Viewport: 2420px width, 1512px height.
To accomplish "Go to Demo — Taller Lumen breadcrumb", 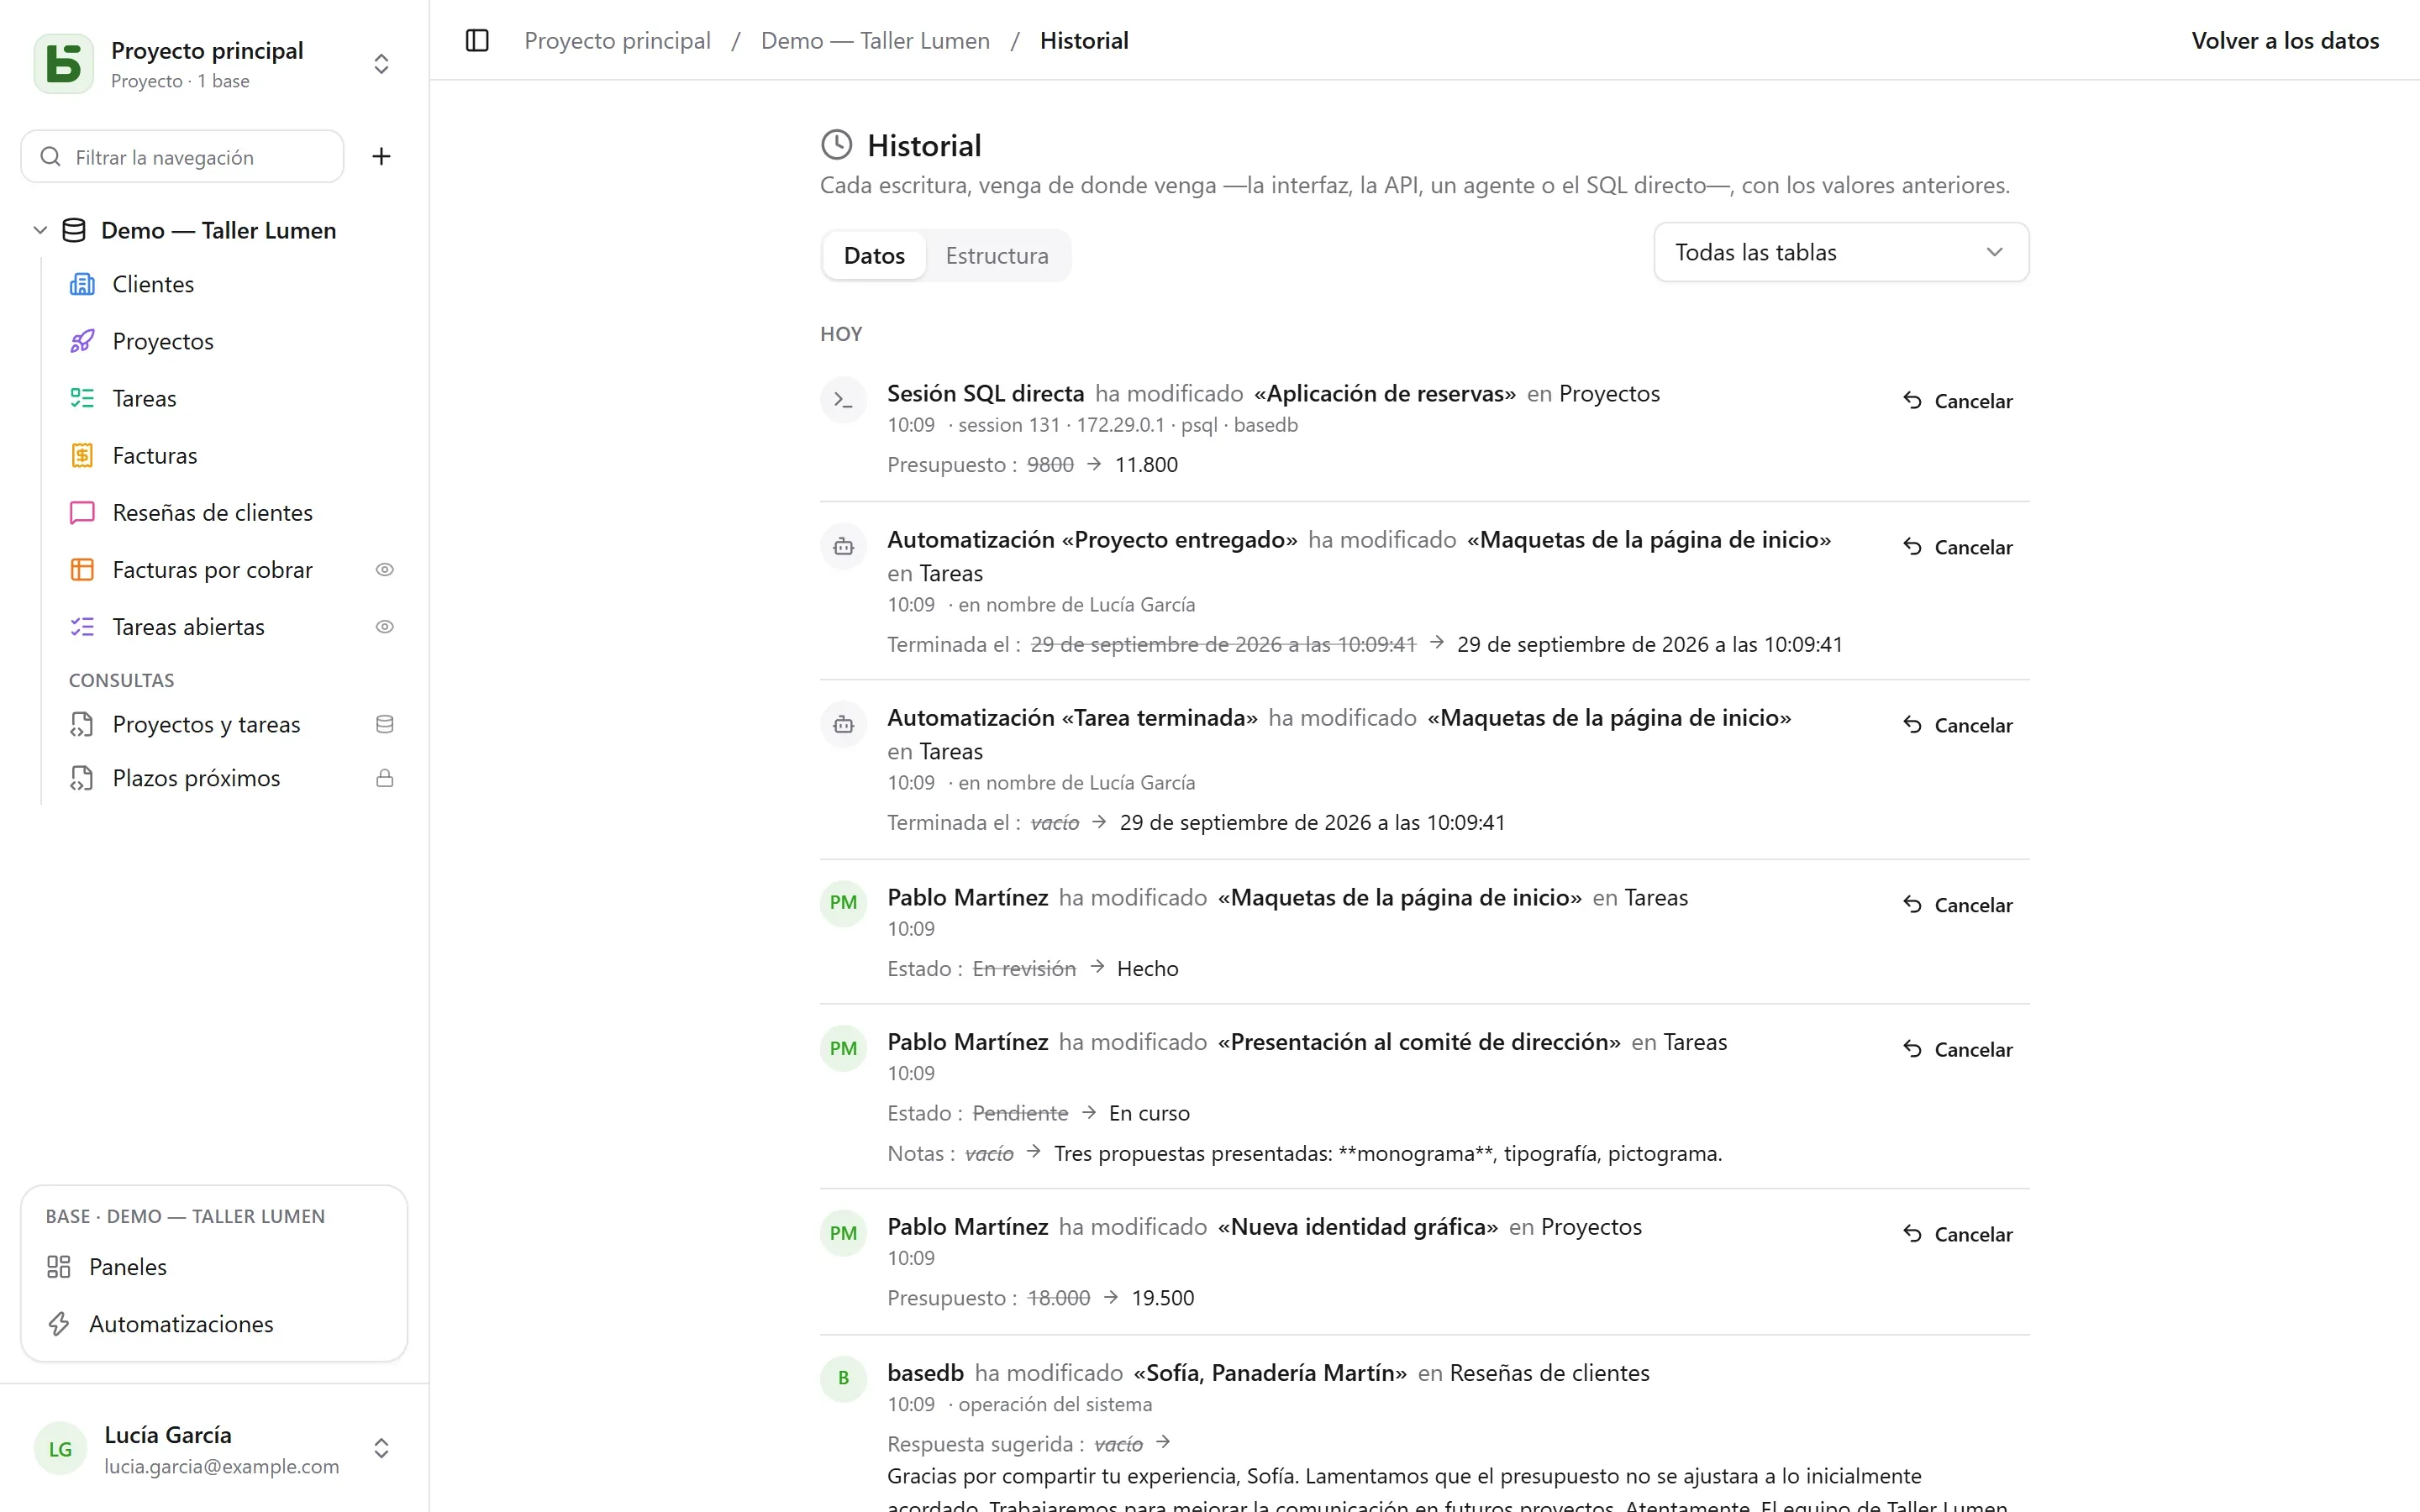I will click(875, 40).
